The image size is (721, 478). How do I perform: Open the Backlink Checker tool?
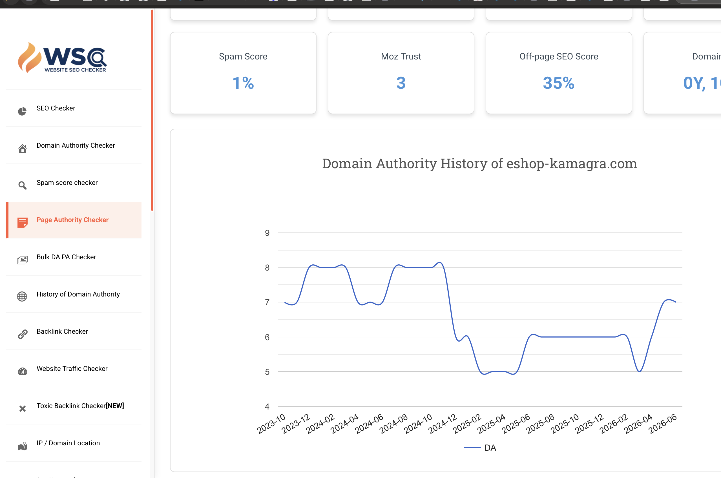point(74,331)
